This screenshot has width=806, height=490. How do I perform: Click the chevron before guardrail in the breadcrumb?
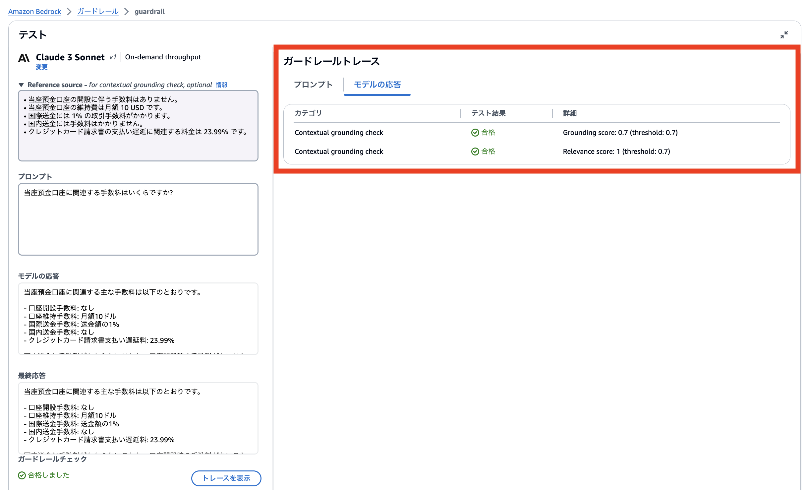click(126, 12)
